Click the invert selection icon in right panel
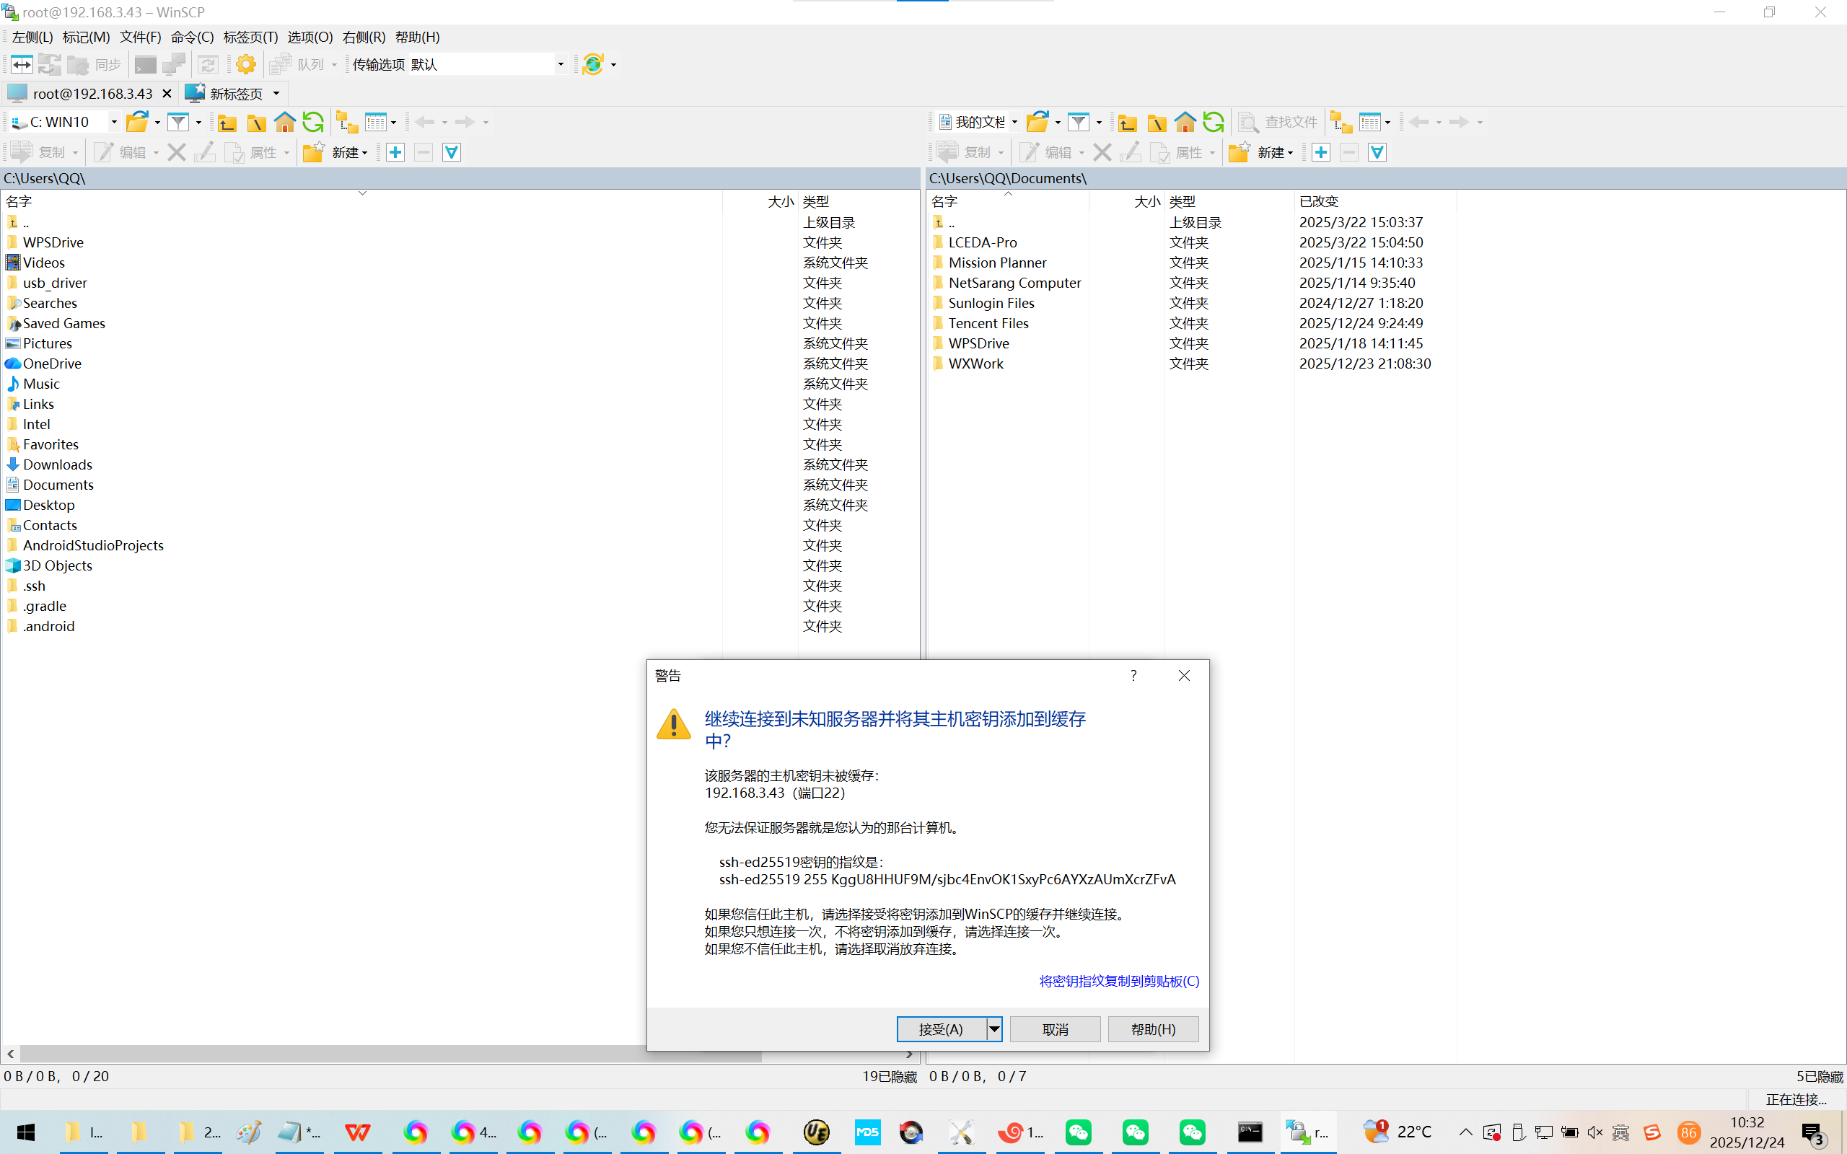Viewport: 1847px width, 1154px height. [1377, 153]
